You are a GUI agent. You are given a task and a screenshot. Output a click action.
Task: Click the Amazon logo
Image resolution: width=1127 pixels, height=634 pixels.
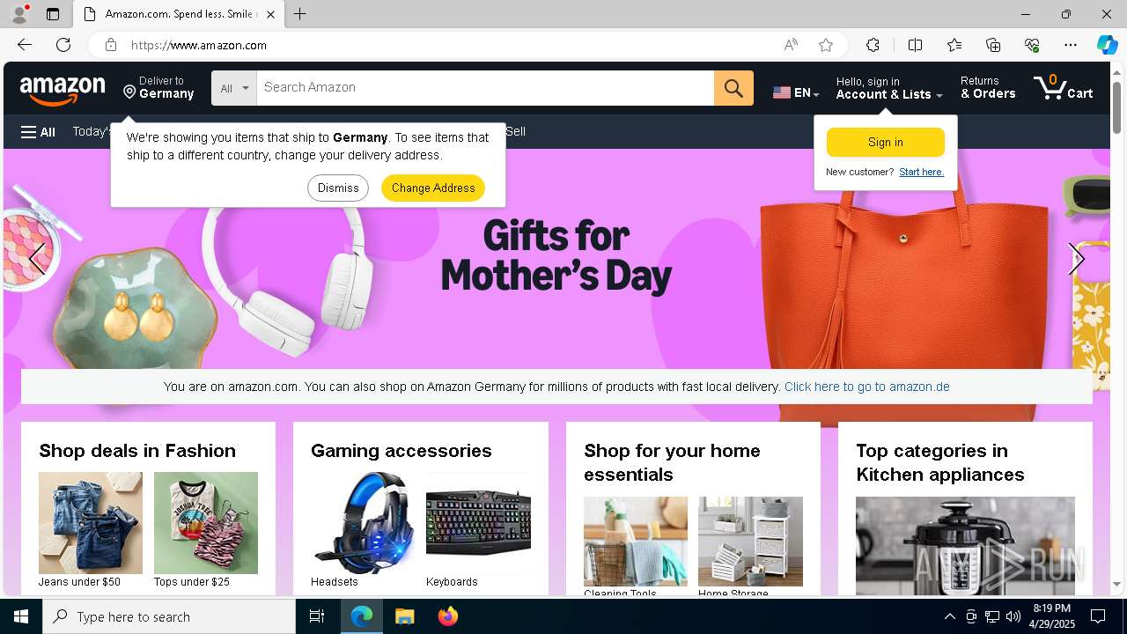point(63,90)
